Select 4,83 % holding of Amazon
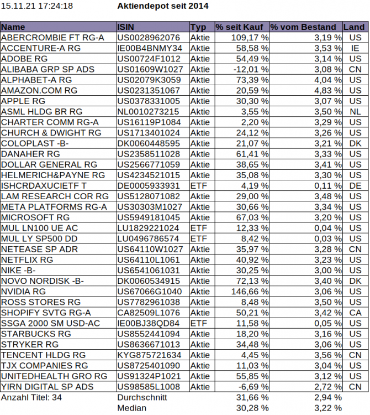 306,91
